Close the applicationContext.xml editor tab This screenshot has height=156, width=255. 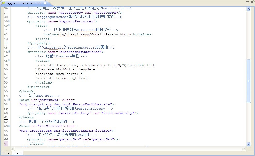coord(46,3)
